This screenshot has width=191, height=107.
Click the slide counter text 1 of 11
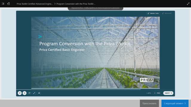[149, 93]
